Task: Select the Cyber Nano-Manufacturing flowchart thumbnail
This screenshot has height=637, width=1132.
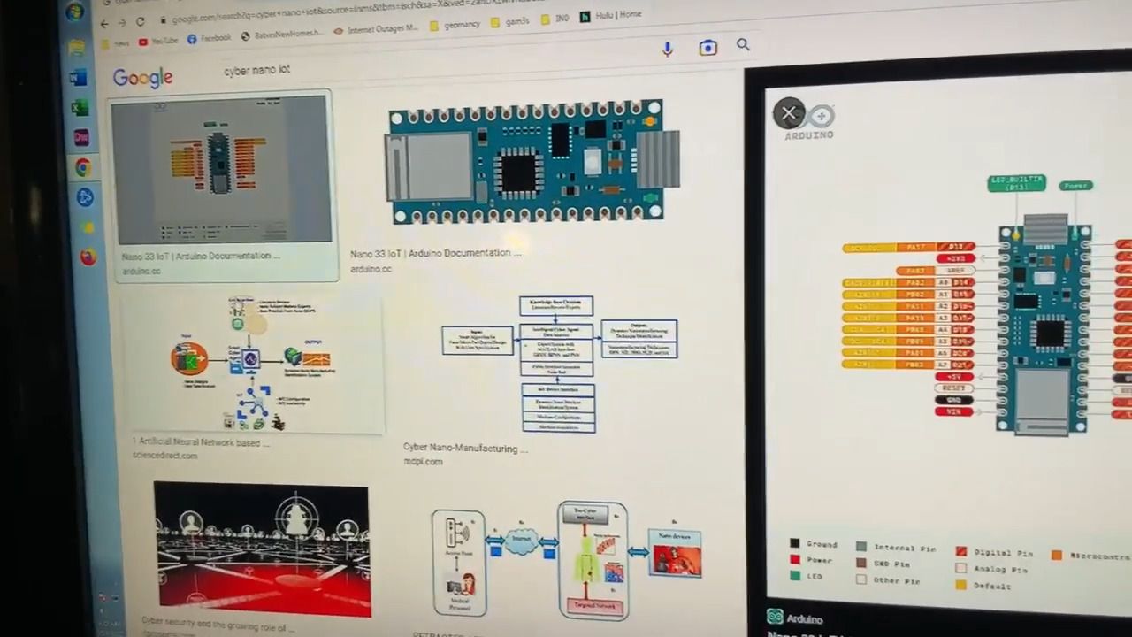Action: click(559, 365)
